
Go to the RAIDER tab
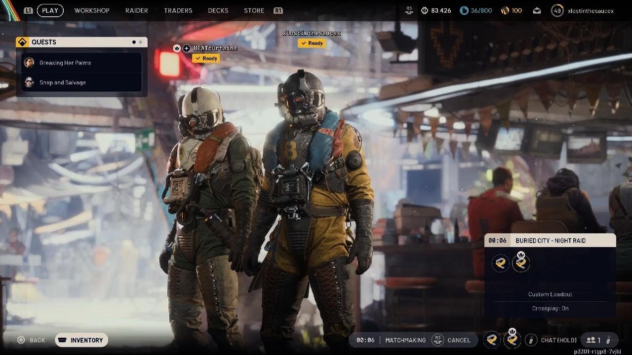137,10
